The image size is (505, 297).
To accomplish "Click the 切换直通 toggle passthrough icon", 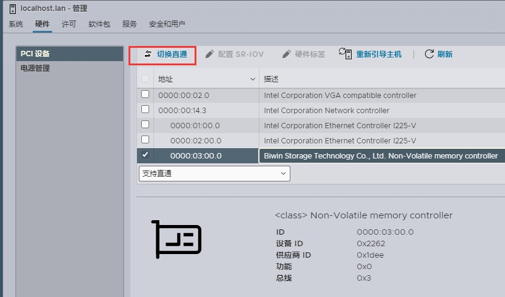I will pyautogui.click(x=148, y=54).
